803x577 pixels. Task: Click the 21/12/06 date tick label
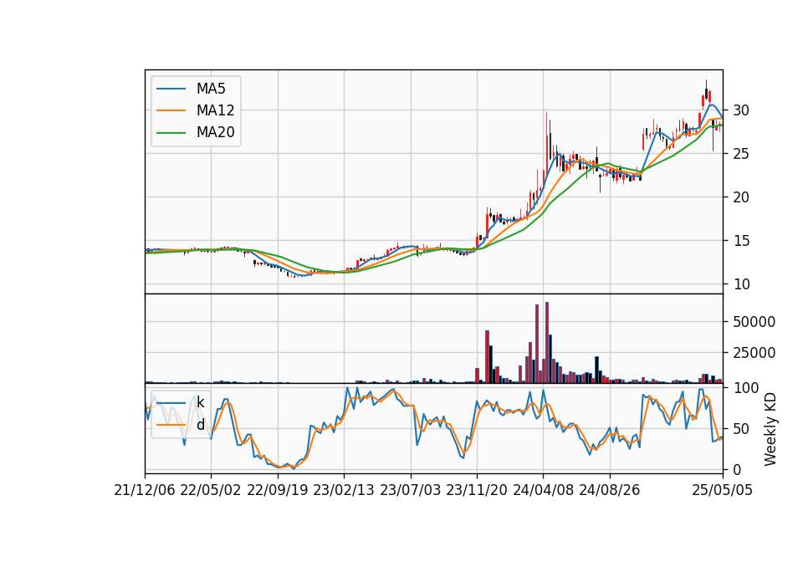(x=145, y=491)
